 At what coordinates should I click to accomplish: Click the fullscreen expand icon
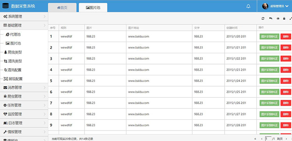pyautogui.click(x=291, y=18)
